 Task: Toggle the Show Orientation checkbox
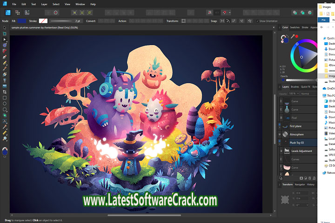coord(257,21)
